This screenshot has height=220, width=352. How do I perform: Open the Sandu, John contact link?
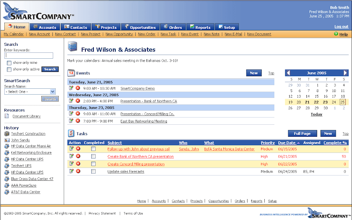point(189,149)
